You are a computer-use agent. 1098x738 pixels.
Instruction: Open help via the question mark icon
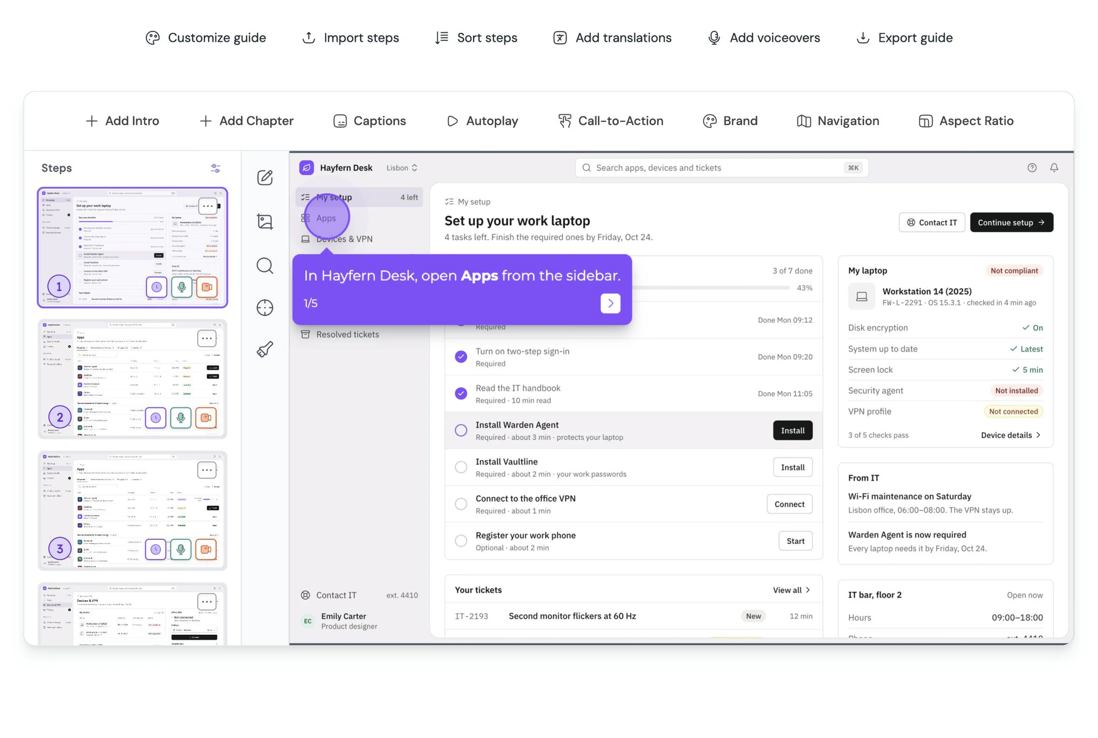click(x=1032, y=167)
